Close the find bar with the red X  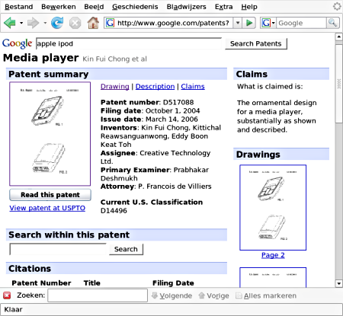(7, 295)
